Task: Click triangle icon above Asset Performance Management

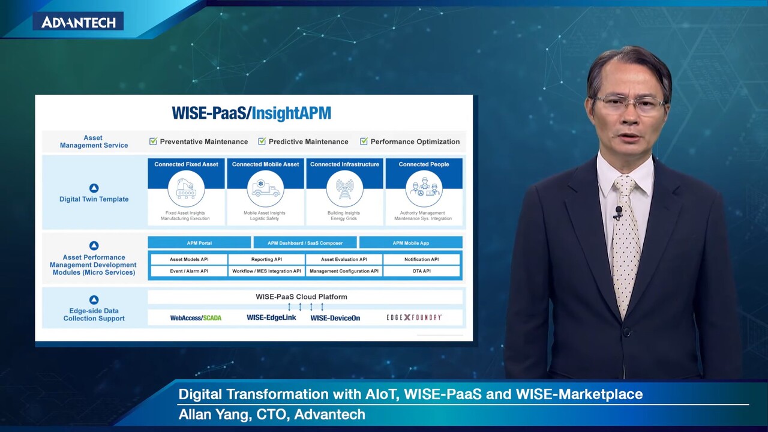Action: [94, 245]
